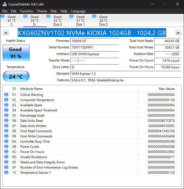Open the Help menu
Image resolution: width=184 pixels, height=189 pixels.
pos(64,11)
